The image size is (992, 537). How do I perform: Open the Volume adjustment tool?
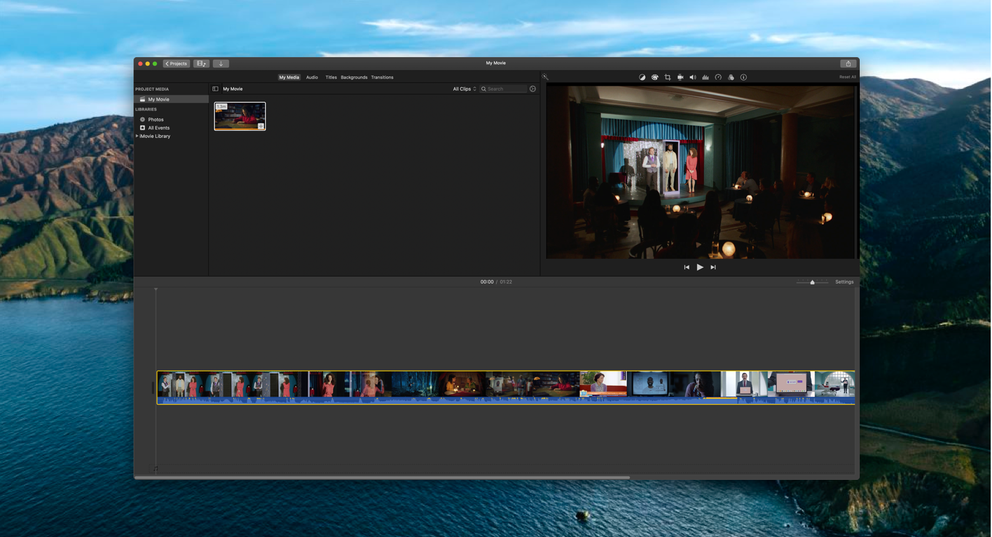pyautogui.click(x=693, y=77)
